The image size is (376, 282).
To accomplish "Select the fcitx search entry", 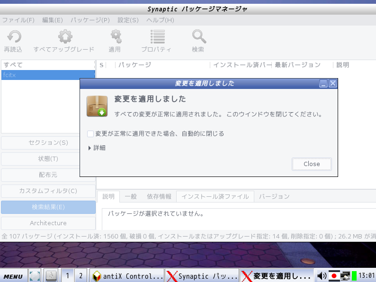I will pyautogui.click(x=48, y=75).
